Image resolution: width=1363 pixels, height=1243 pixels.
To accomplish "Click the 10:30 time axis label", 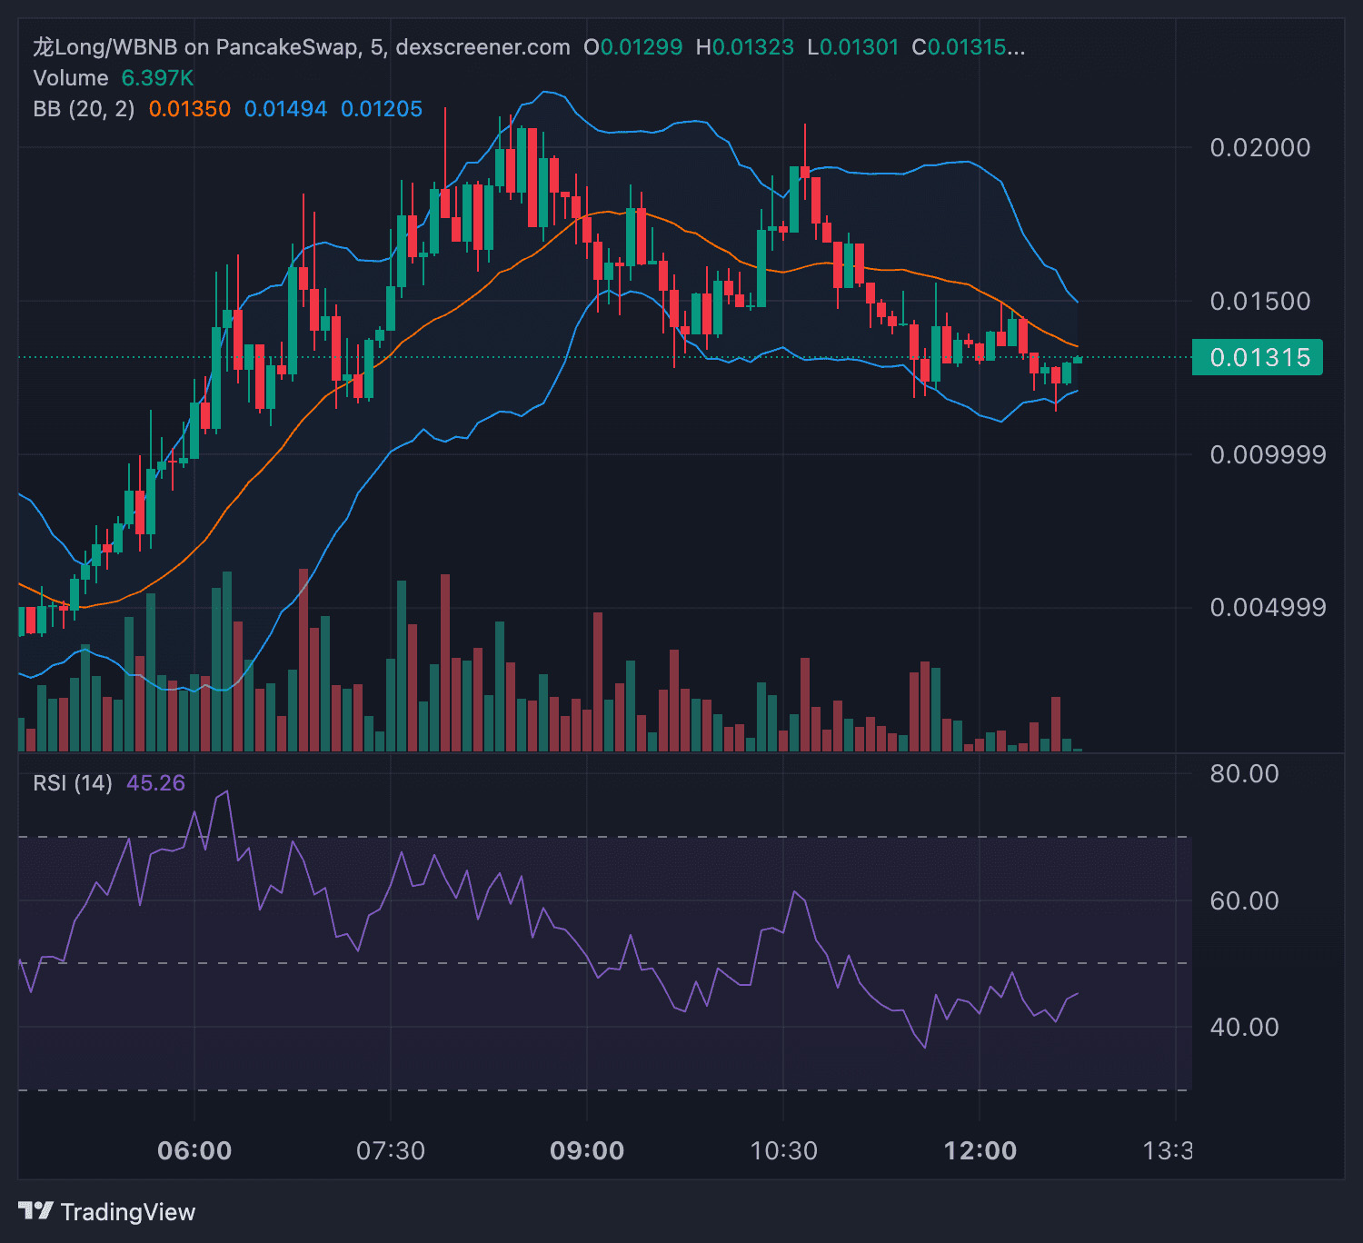I will [783, 1151].
